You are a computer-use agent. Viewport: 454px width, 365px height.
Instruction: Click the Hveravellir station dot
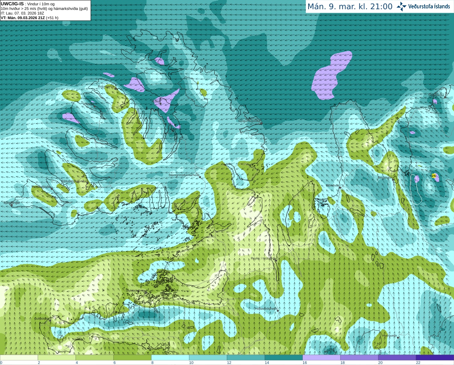(x=398, y=337)
